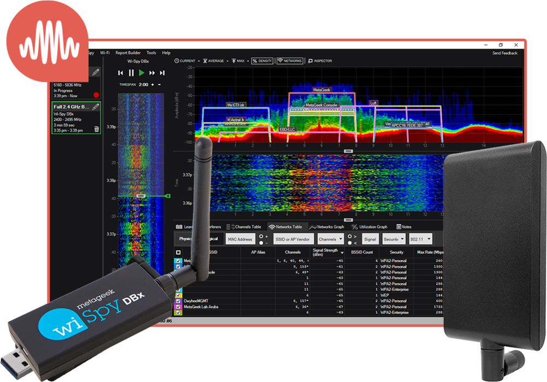This screenshot has width=547, height=382.
Task: Edit the Full 2.4 GHz session name
Action: 96,107
